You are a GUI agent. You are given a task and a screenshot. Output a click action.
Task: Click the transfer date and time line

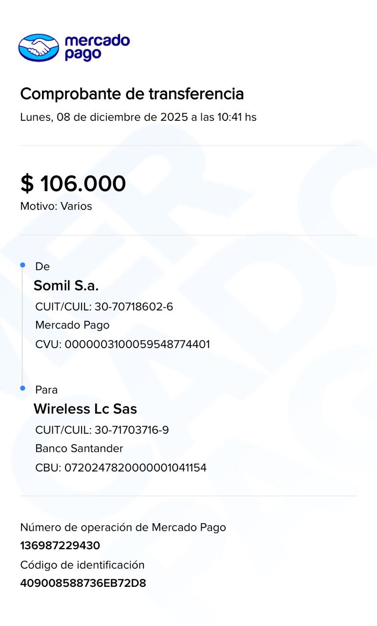pyautogui.click(x=138, y=117)
